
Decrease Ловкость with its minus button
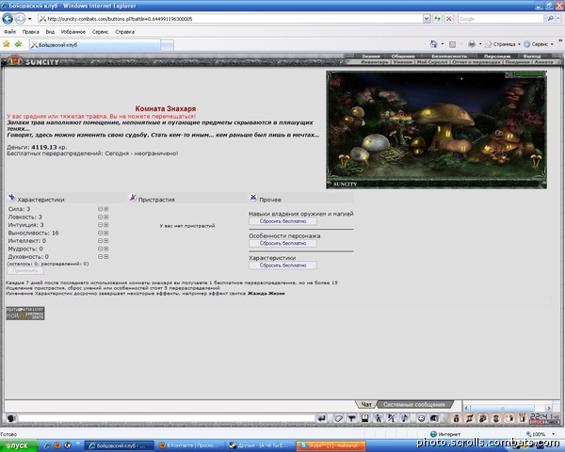[x=101, y=217]
